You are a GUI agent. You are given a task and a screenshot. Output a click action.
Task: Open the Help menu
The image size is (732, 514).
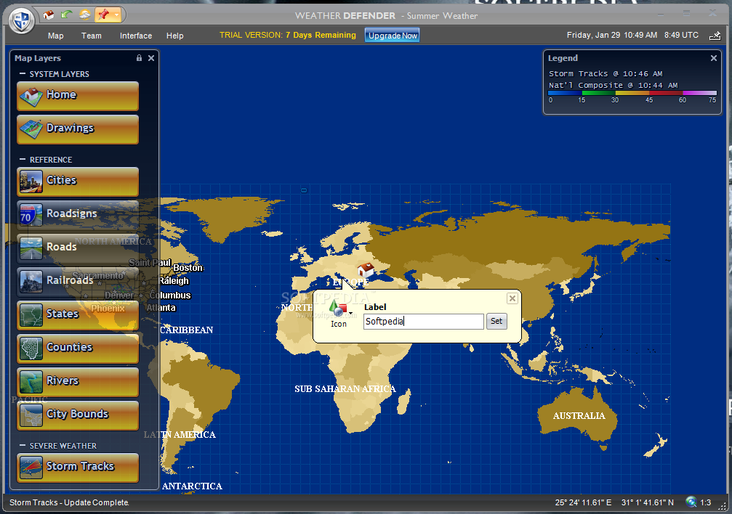(x=175, y=36)
